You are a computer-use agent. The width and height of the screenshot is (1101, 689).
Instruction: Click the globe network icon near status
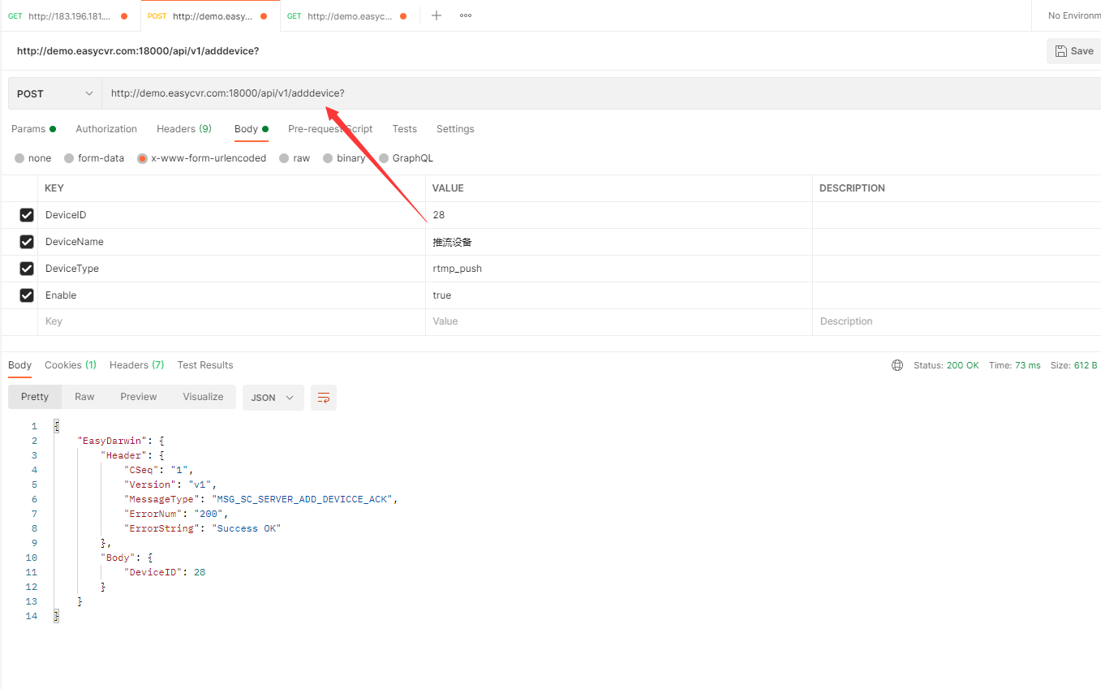pyautogui.click(x=897, y=365)
